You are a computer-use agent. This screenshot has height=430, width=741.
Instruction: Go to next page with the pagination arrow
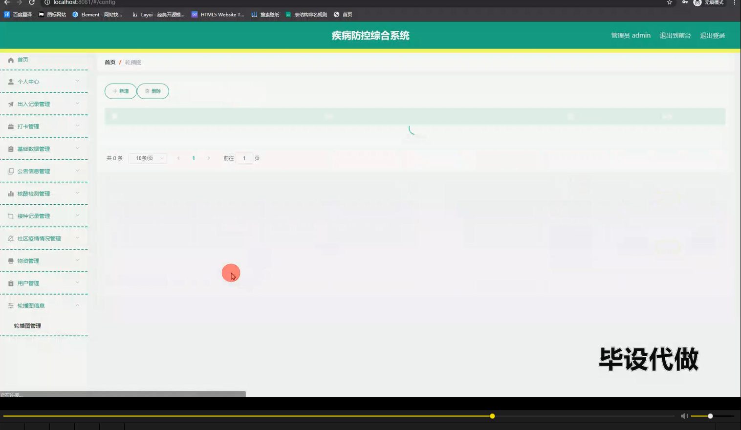click(x=209, y=158)
